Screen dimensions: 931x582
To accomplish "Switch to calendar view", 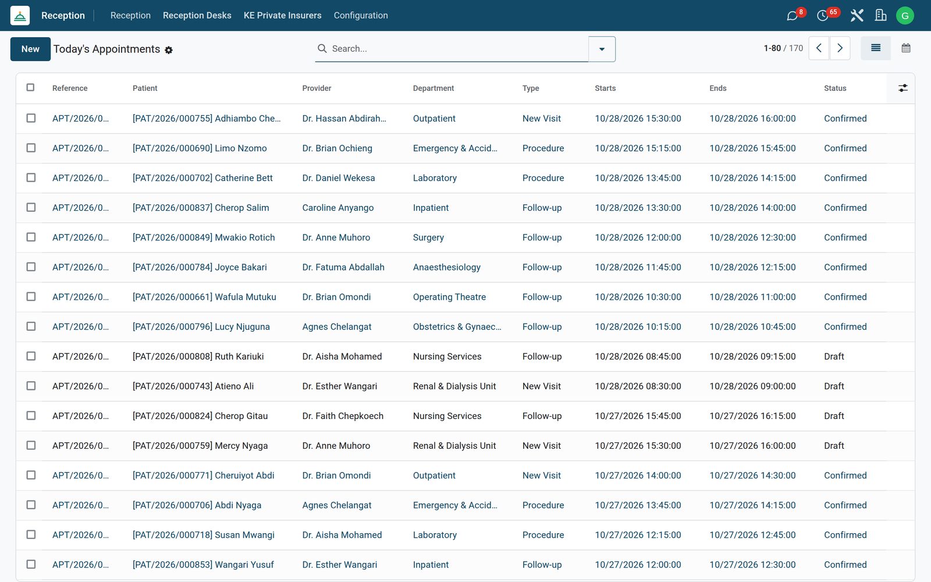I will point(906,48).
